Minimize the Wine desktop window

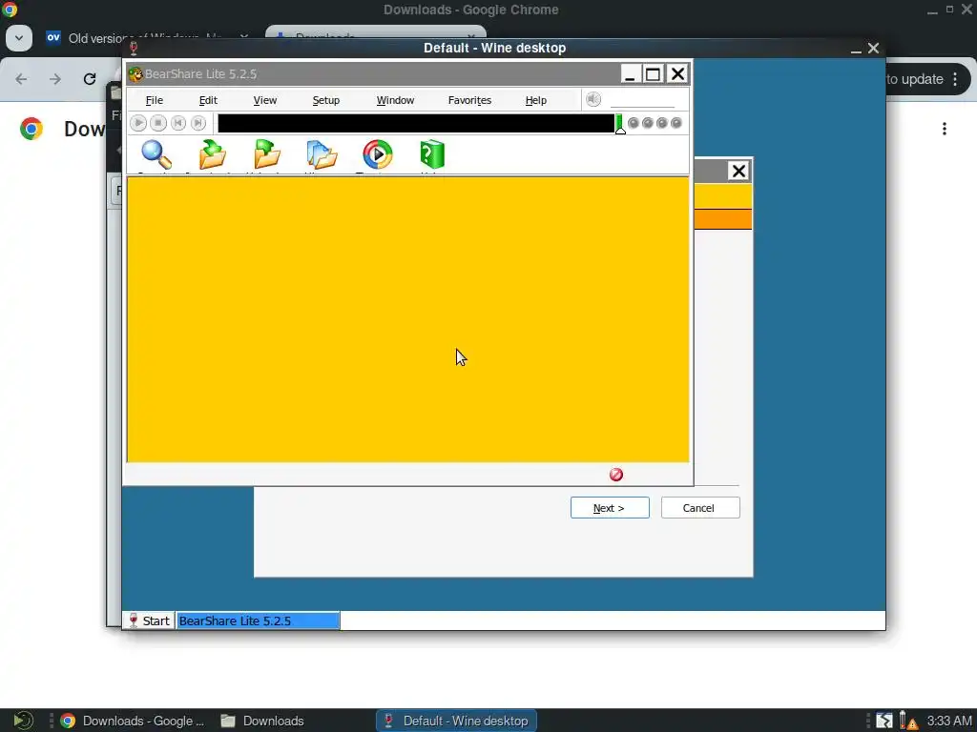[856, 49]
